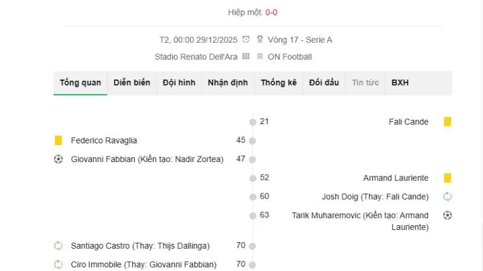Open the Đội hình tab
The width and height of the screenshot is (483, 271).
coord(179,83)
